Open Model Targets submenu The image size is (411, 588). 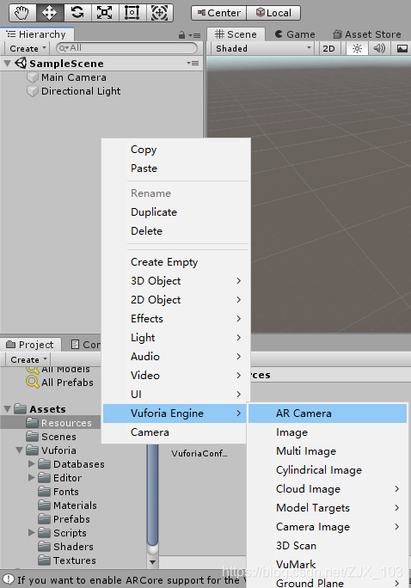pyautogui.click(x=328, y=508)
